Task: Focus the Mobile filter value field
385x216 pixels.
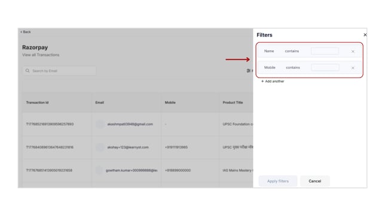Action: tap(325, 67)
